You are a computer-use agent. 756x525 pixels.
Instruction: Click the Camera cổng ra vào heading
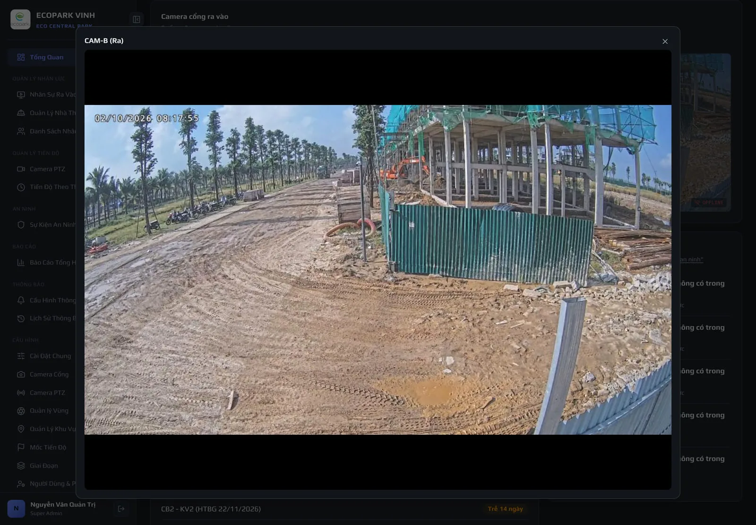pyautogui.click(x=195, y=17)
